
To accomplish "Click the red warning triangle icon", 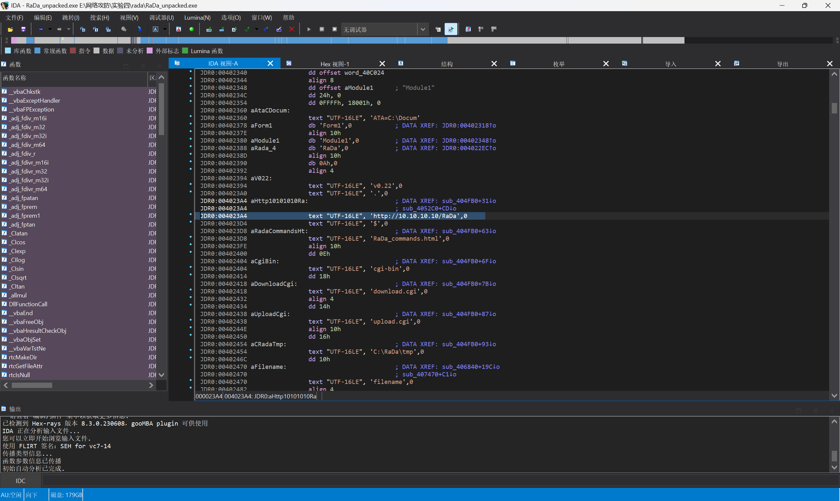I will pos(179,30).
